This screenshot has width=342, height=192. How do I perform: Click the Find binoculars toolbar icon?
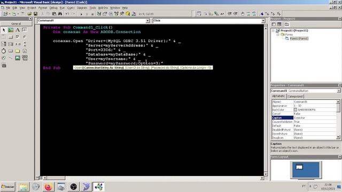coord(60,14)
